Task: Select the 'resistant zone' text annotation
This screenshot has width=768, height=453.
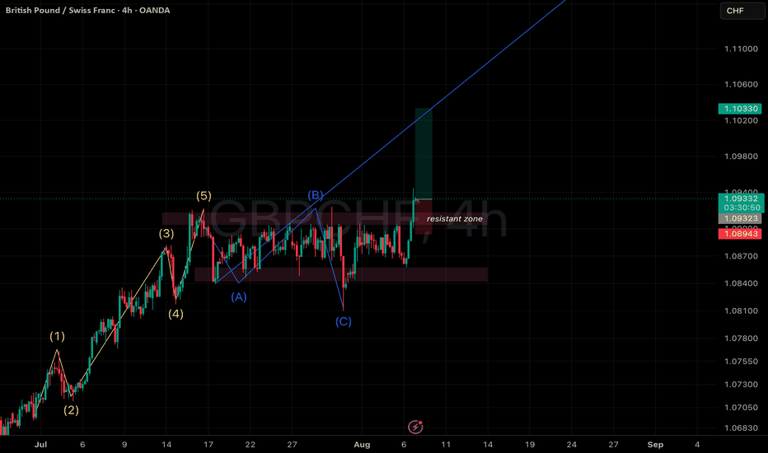Action: (455, 219)
